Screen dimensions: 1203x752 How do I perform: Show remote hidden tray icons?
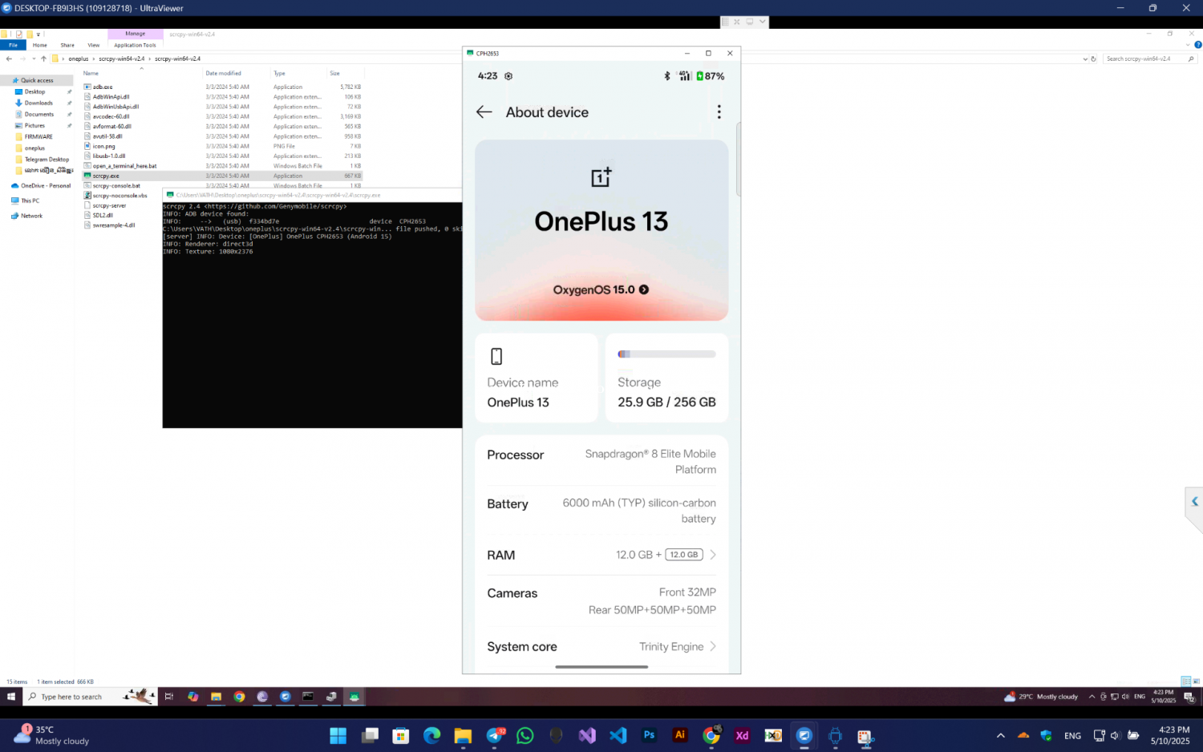pos(1092,697)
